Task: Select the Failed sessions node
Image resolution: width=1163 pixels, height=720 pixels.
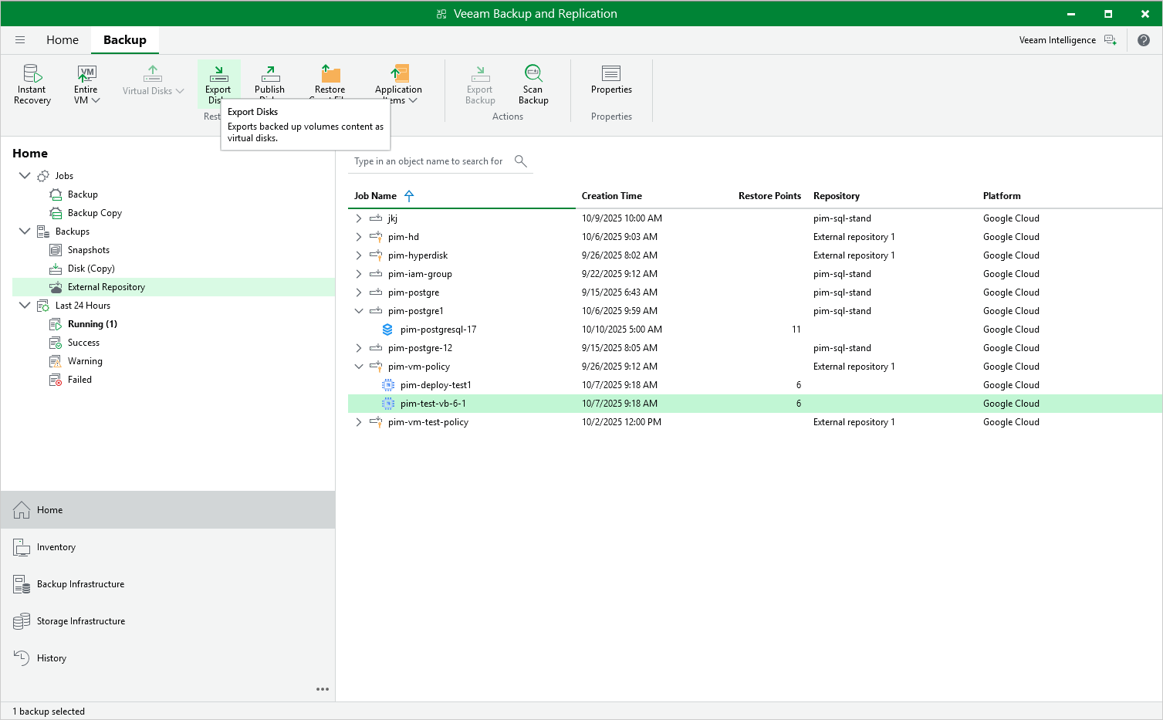Action: 79,380
